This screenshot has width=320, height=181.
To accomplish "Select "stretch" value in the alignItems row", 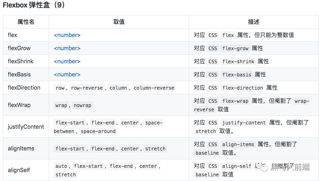I will point(155,149).
